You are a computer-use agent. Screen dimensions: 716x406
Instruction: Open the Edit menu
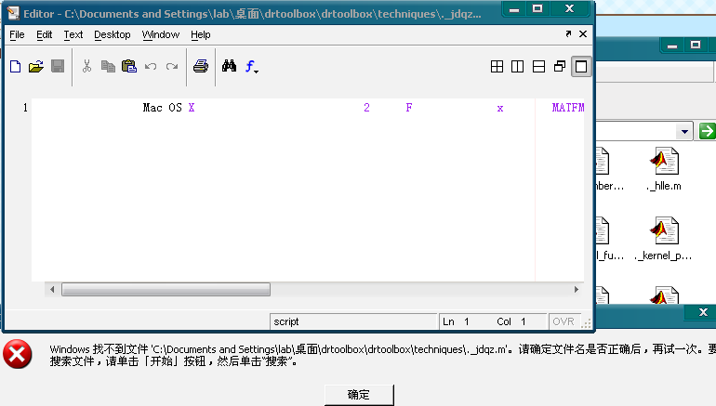click(45, 34)
